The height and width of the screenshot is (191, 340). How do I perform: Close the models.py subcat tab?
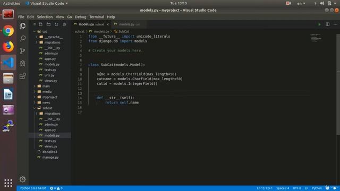click(x=108, y=24)
